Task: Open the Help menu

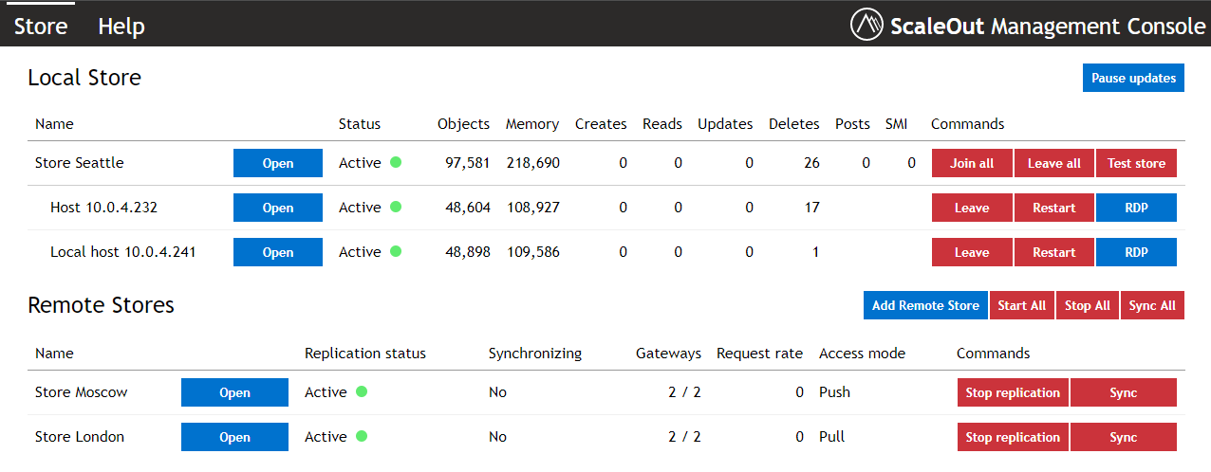Action: [121, 26]
